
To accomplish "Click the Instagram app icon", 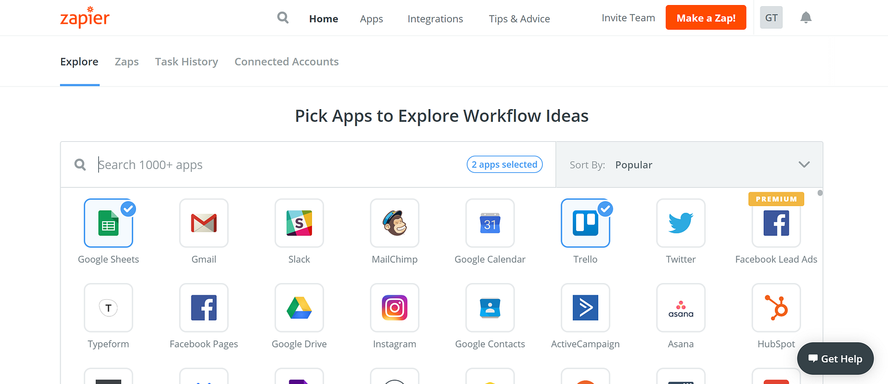I will [x=395, y=308].
